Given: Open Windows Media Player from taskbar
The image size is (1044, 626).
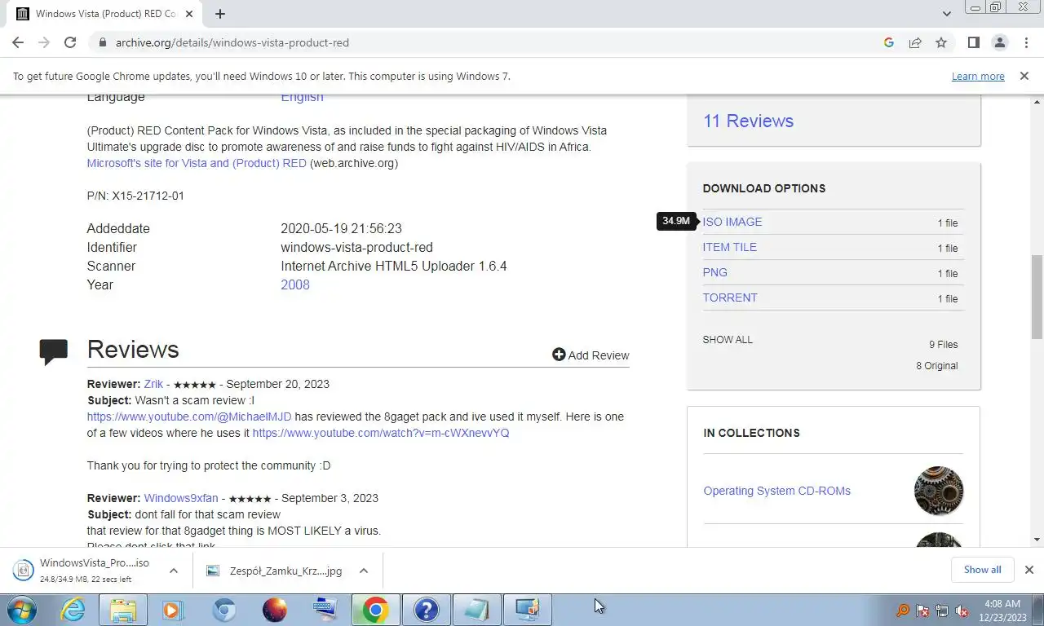Looking at the screenshot, I should coord(173,610).
